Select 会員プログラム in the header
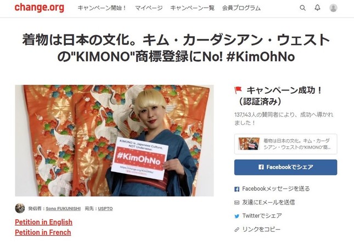 point(241,8)
